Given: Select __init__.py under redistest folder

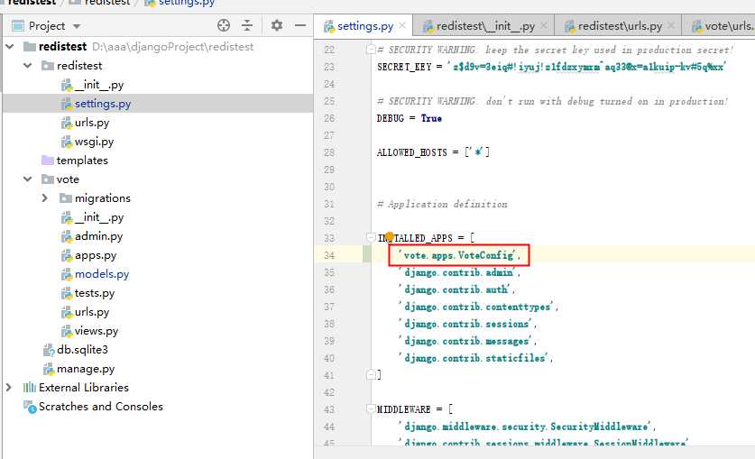Looking at the screenshot, I should (x=99, y=85).
